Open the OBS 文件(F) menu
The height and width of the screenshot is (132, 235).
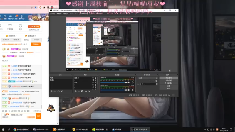52,13
